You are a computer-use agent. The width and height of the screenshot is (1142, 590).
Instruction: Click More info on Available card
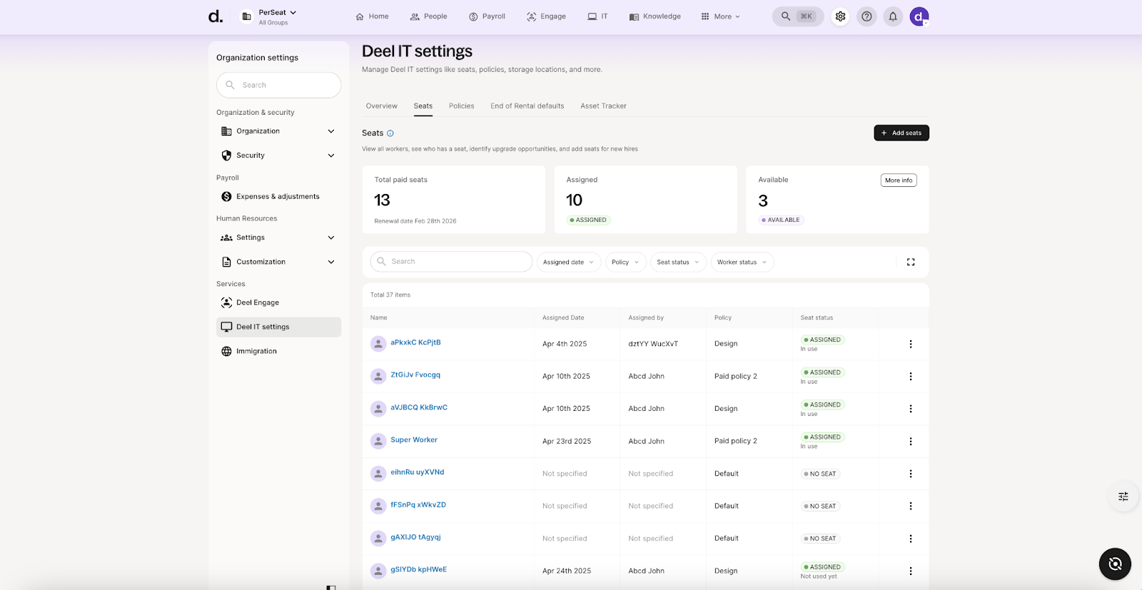tap(899, 180)
